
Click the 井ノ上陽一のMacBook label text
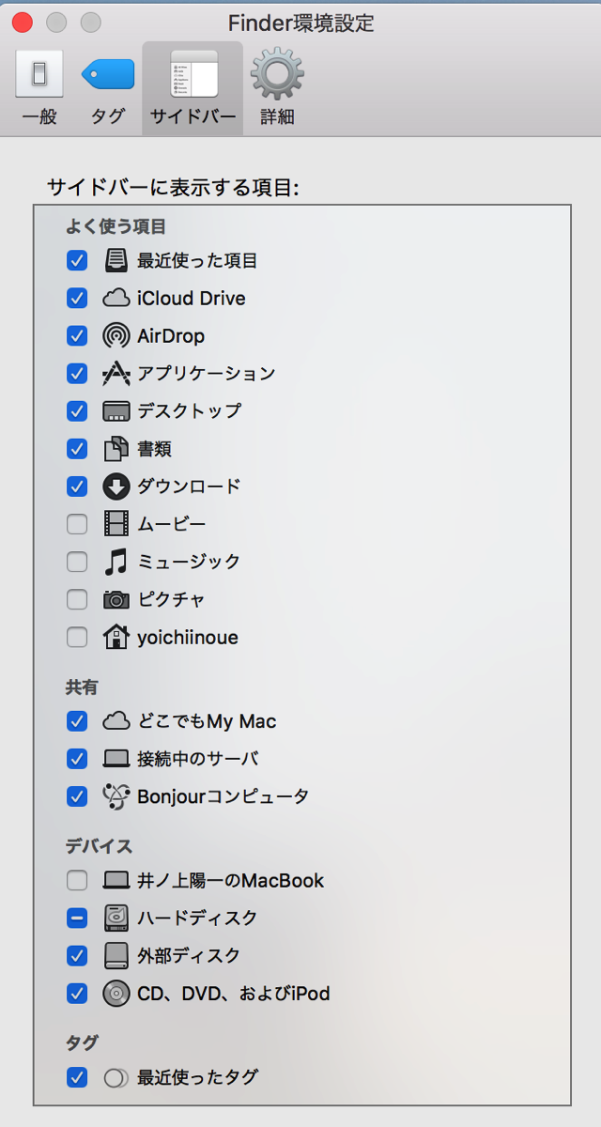[x=231, y=881]
